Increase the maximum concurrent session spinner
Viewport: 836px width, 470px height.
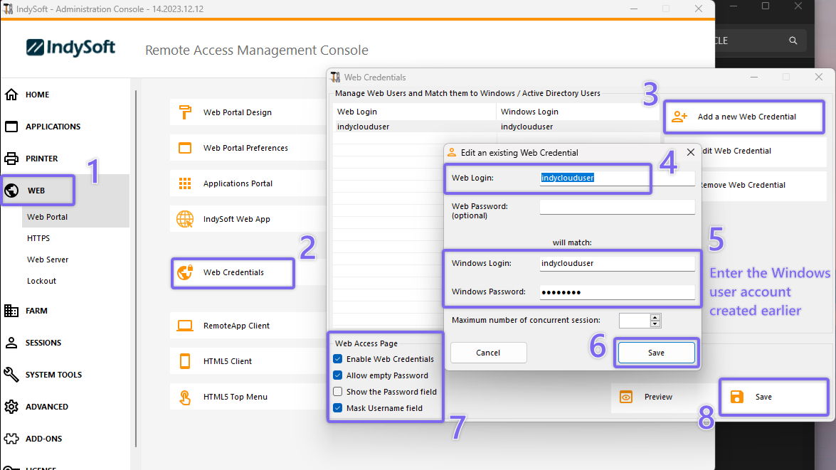(655, 317)
